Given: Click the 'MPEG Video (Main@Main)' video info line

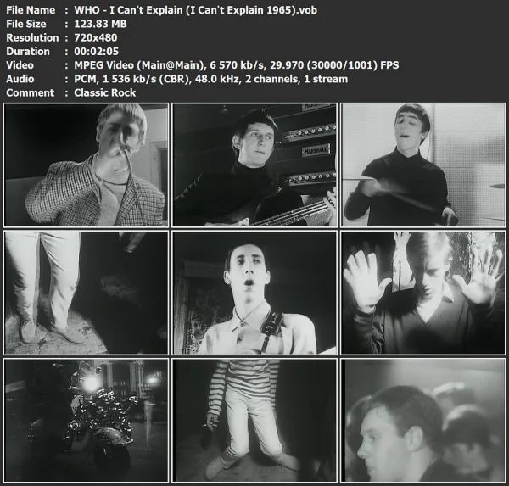Looking at the screenshot, I should (237, 65).
